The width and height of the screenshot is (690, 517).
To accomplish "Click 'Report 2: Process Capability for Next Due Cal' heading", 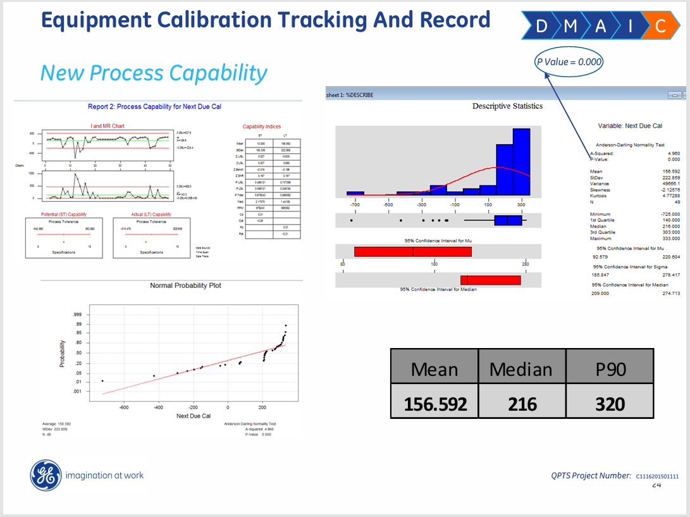I will (x=154, y=106).
